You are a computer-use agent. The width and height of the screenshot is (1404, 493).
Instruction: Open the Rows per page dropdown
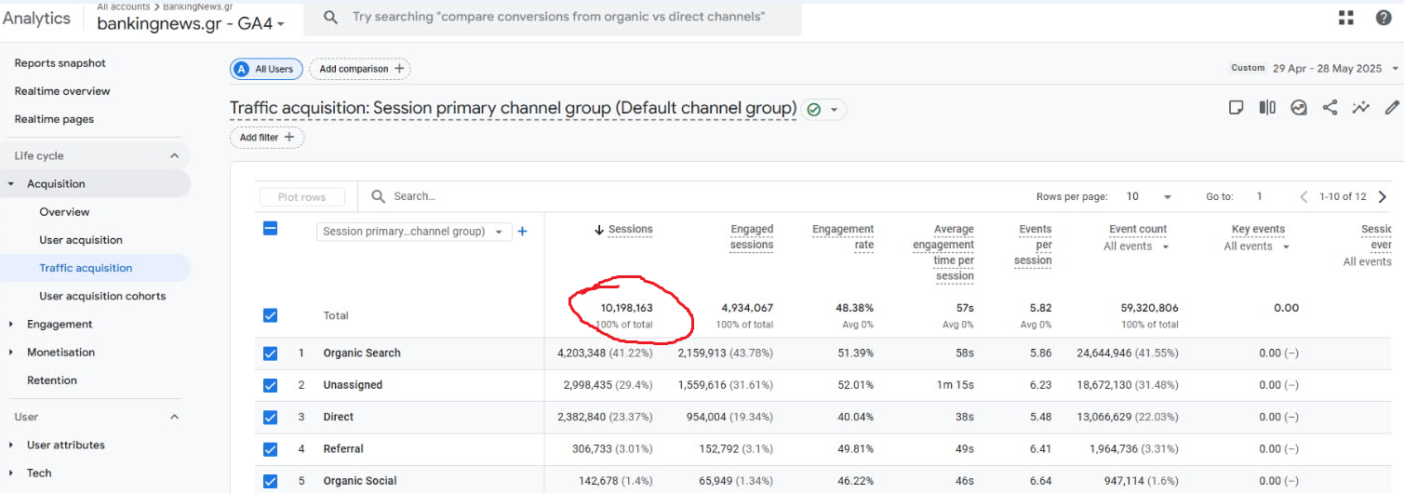click(1149, 196)
